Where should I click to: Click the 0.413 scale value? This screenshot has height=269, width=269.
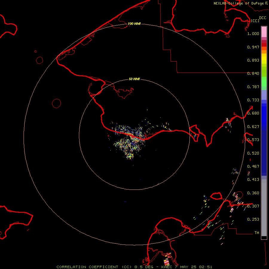pyautogui.click(x=253, y=180)
